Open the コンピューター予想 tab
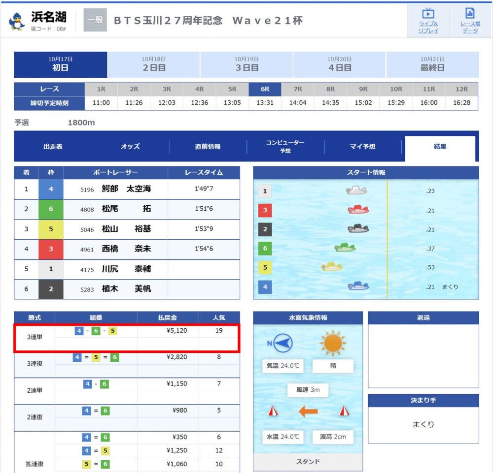 coord(285,147)
